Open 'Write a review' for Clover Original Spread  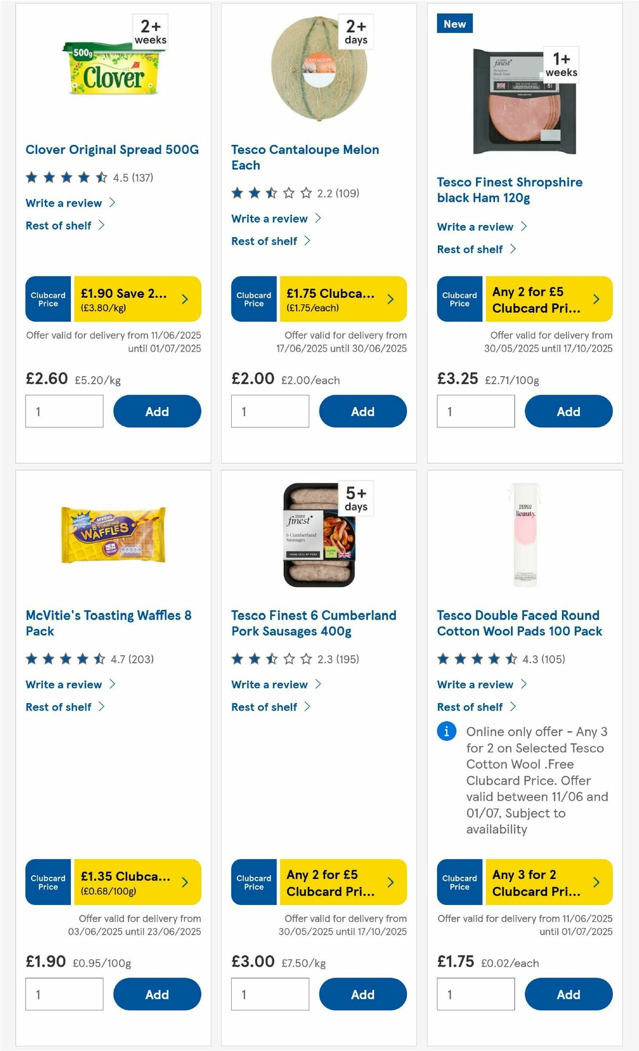(63, 203)
